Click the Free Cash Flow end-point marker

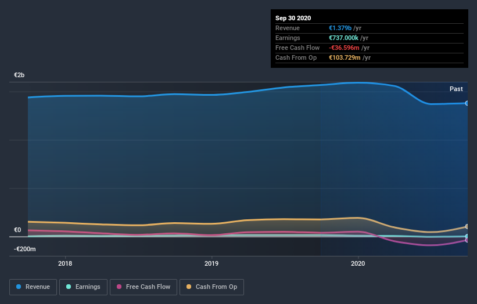pyautogui.click(x=467, y=240)
